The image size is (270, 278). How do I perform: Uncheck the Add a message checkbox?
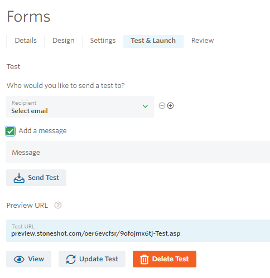click(x=11, y=131)
